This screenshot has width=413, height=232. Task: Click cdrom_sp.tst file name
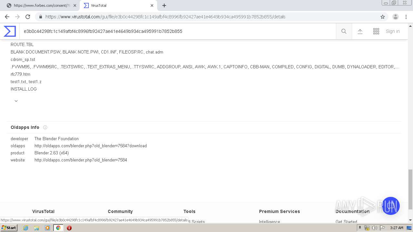(x=23, y=59)
